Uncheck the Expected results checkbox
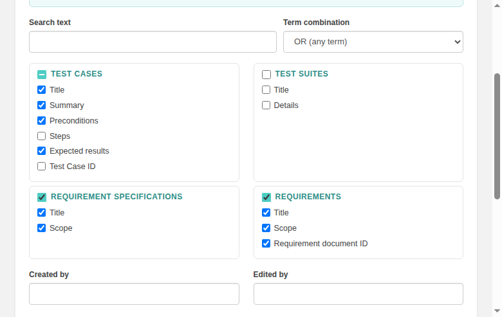This screenshot has height=317, width=502. click(x=42, y=150)
